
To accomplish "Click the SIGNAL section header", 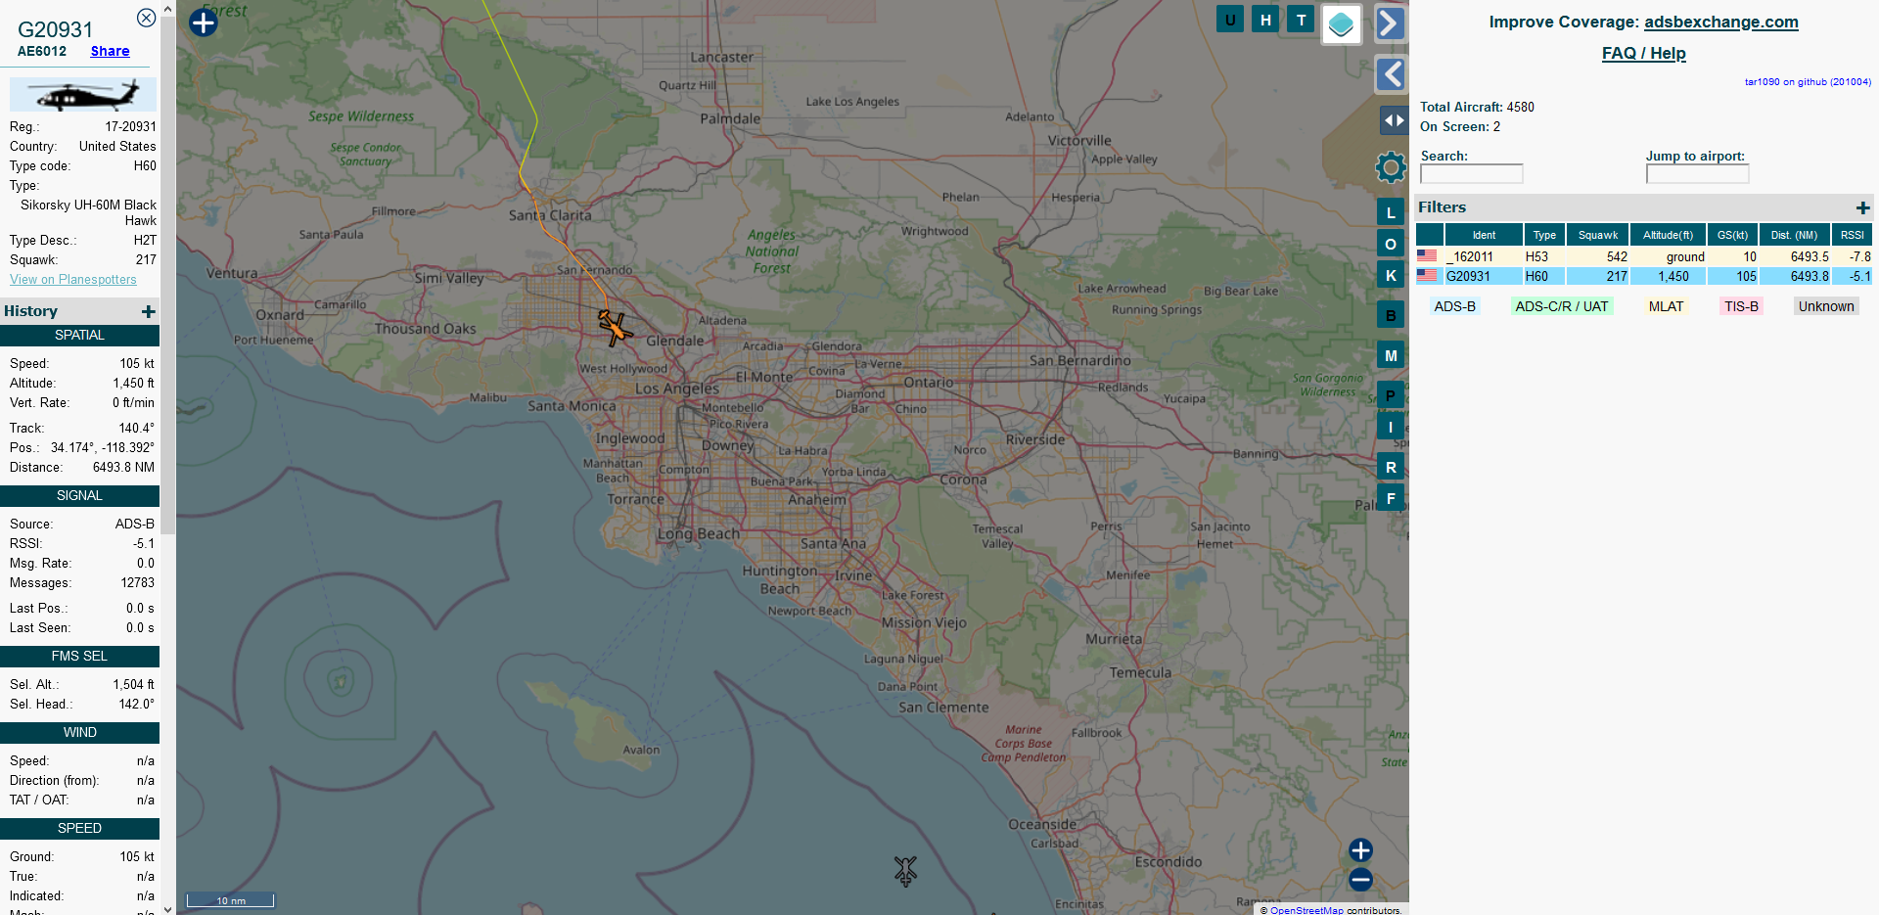I will coord(79,495).
